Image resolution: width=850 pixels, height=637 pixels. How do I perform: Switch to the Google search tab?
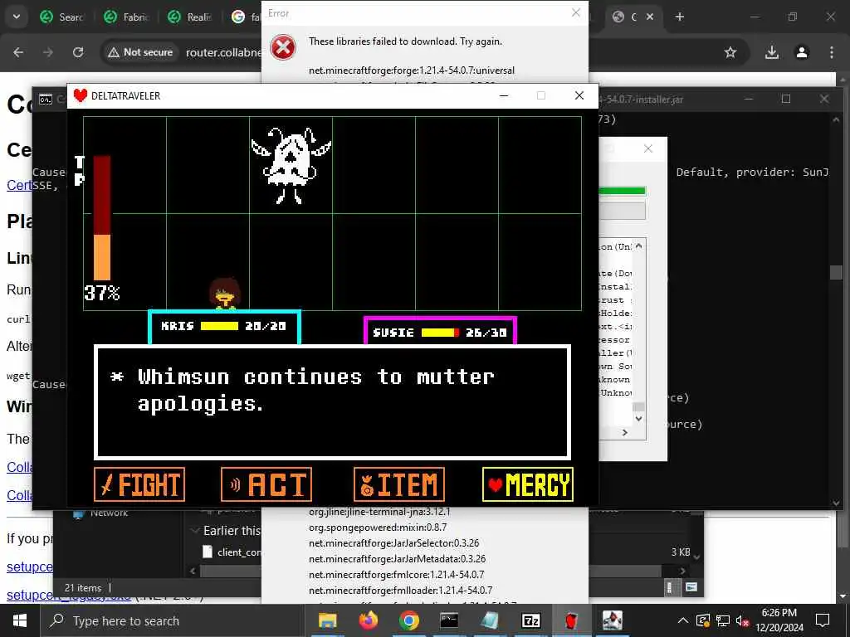[x=245, y=17]
